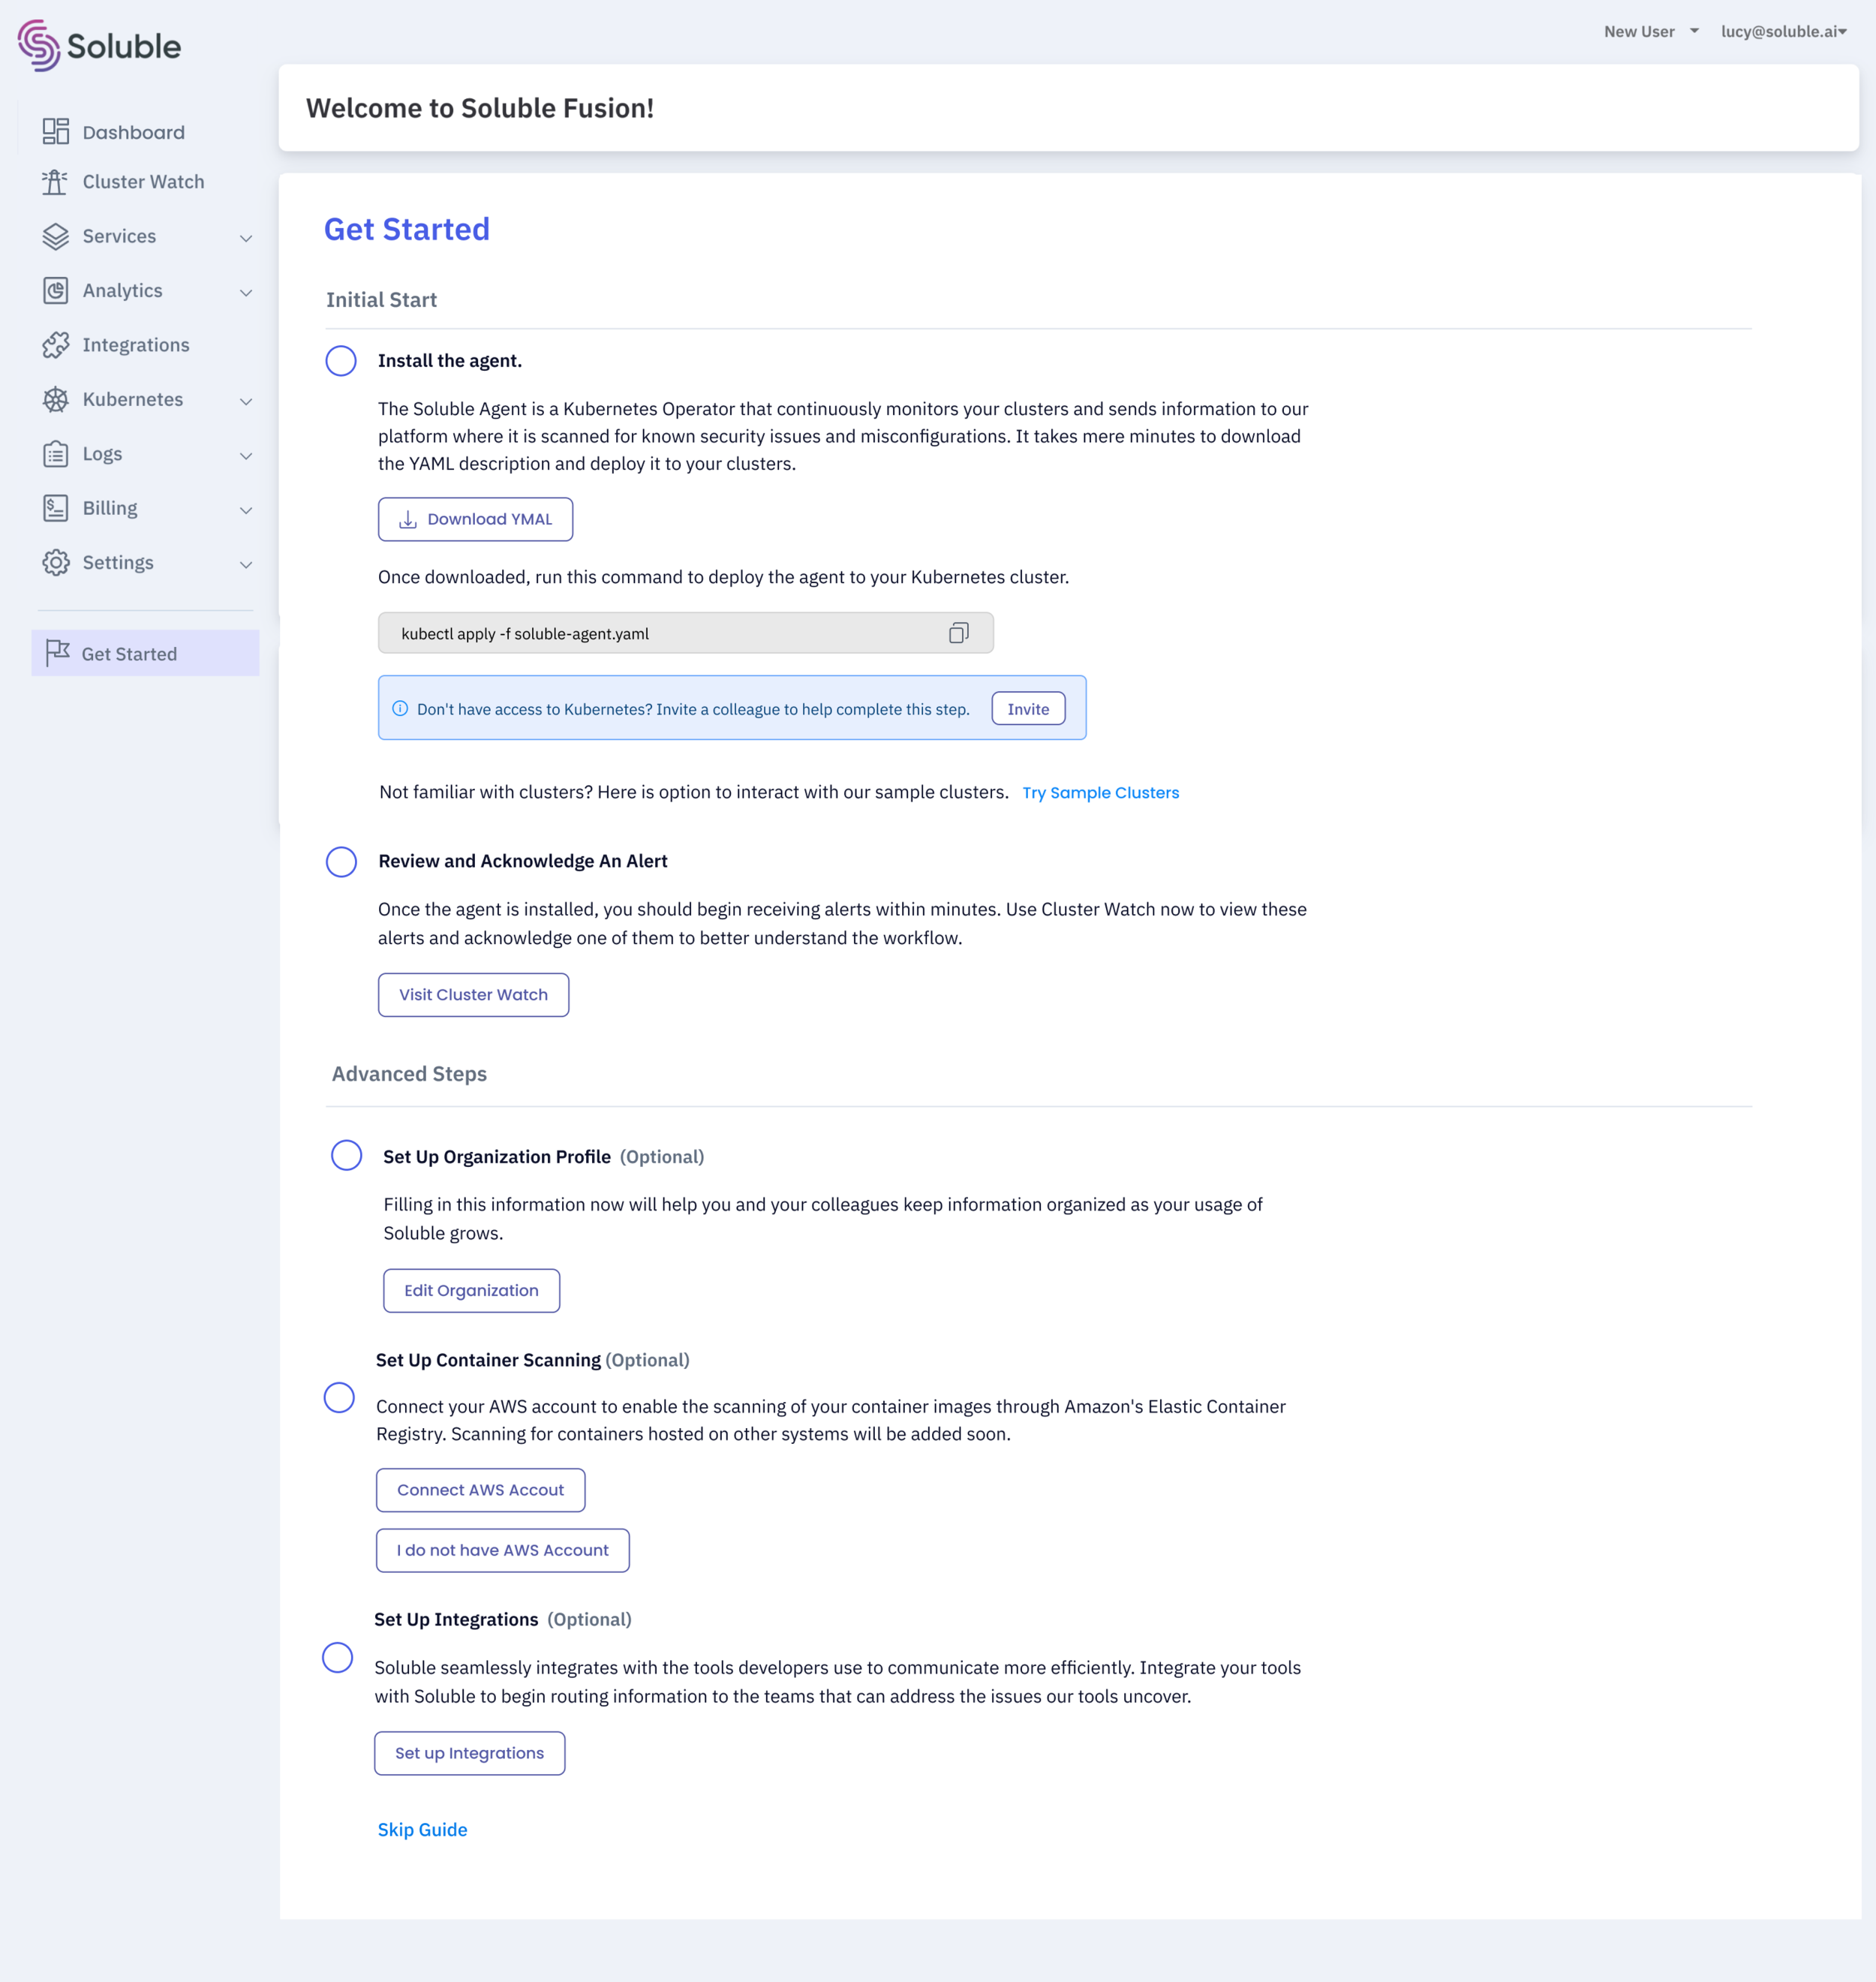Click the info icon in invite banner
The width and height of the screenshot is (1876, 1982).
[x=400, y=709]
